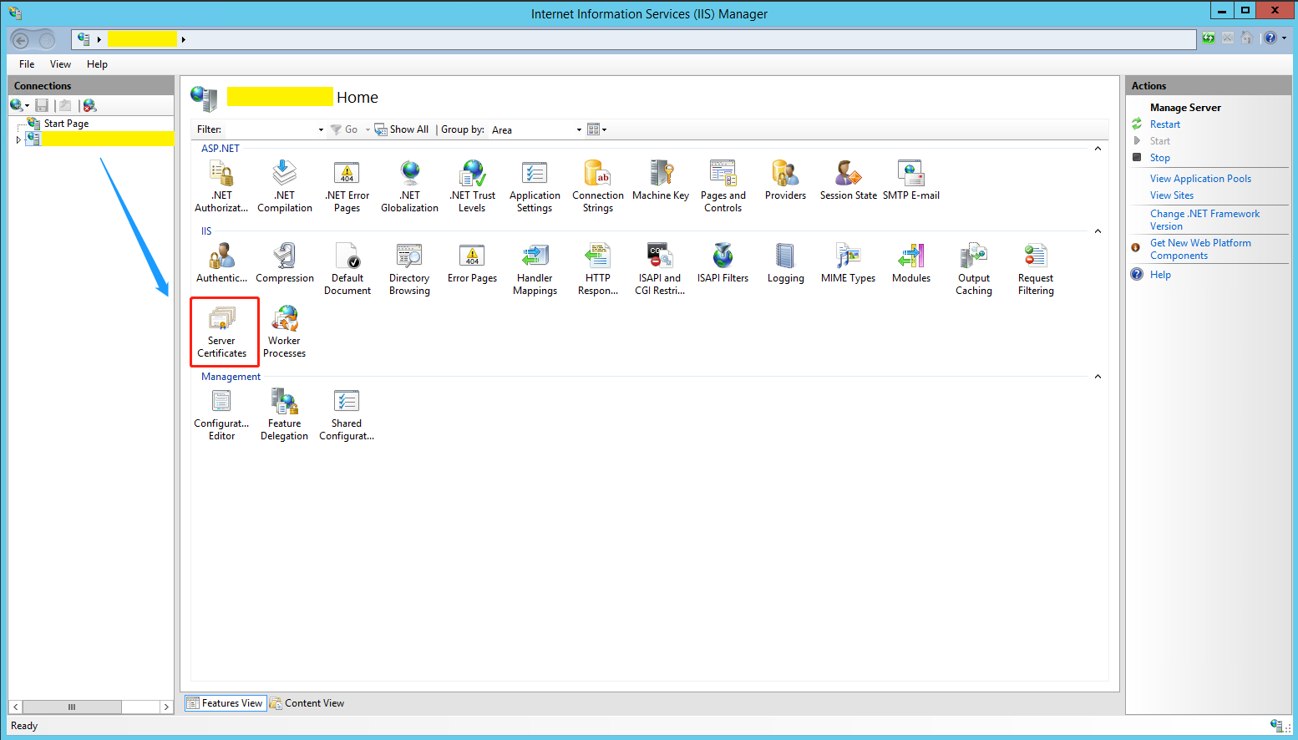Open Session State settings
1298x740 pixels.
[849, 180]
